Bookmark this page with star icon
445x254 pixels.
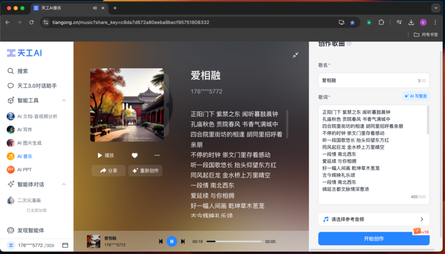click(x=352, y=22)
